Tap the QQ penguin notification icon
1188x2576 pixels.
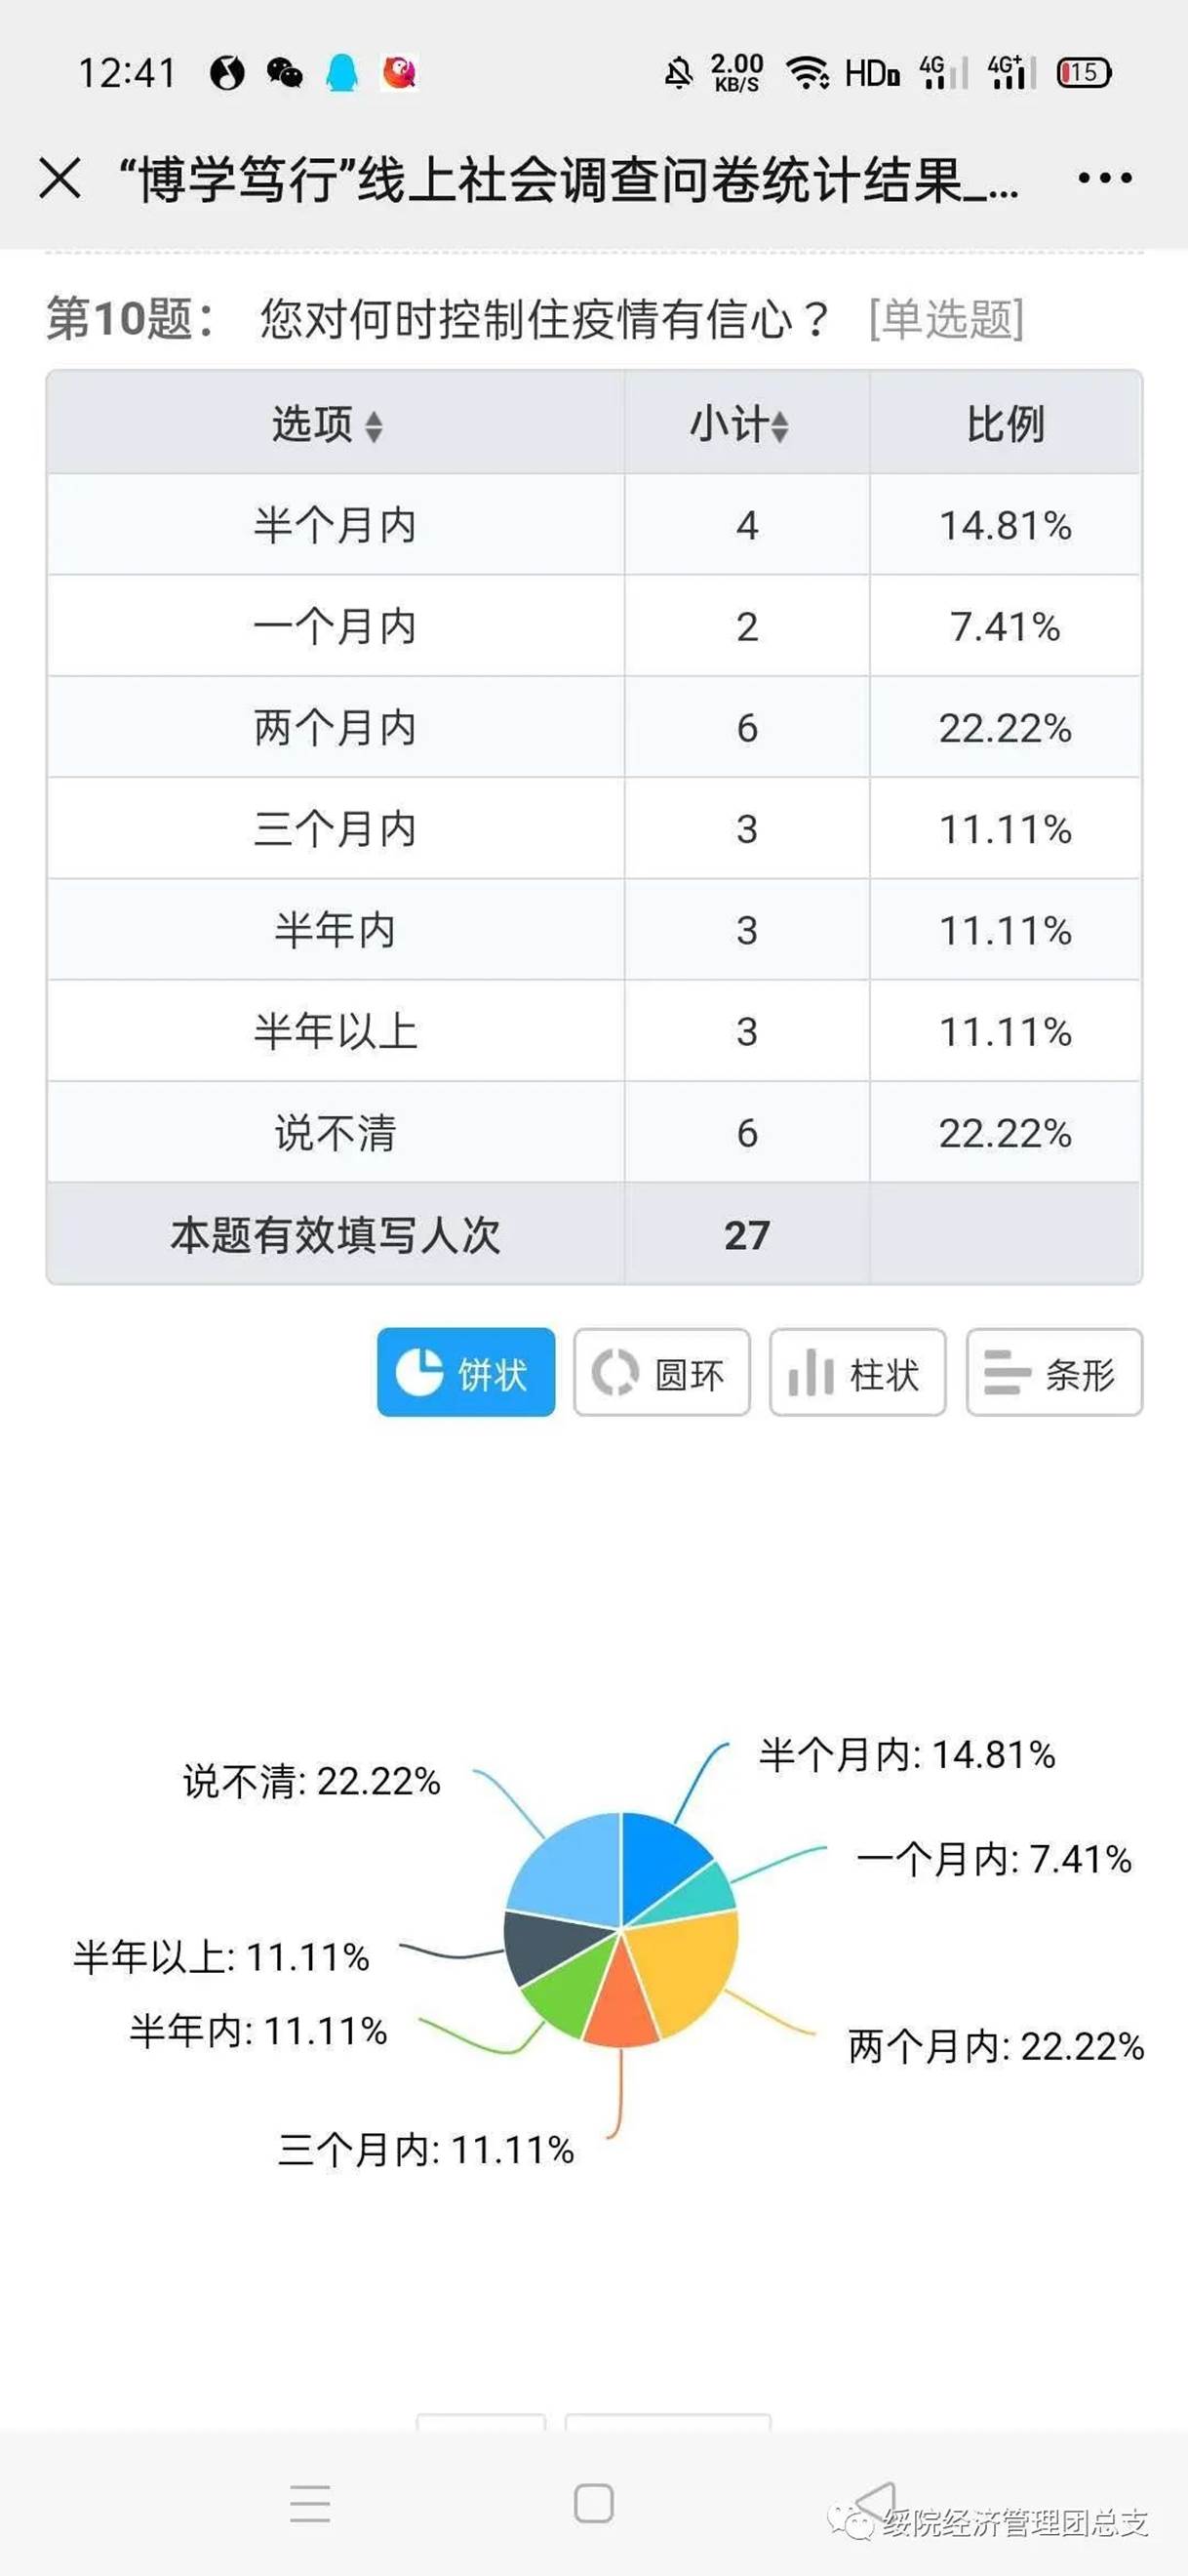[x=342, y=73]
